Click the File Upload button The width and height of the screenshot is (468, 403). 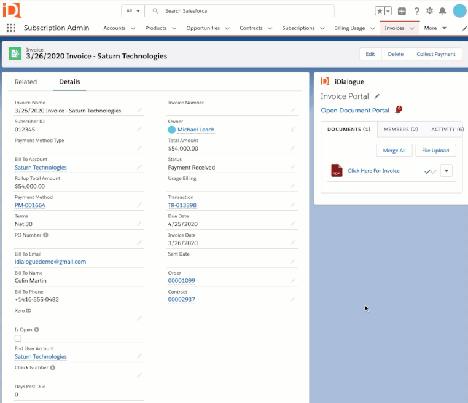435,151
